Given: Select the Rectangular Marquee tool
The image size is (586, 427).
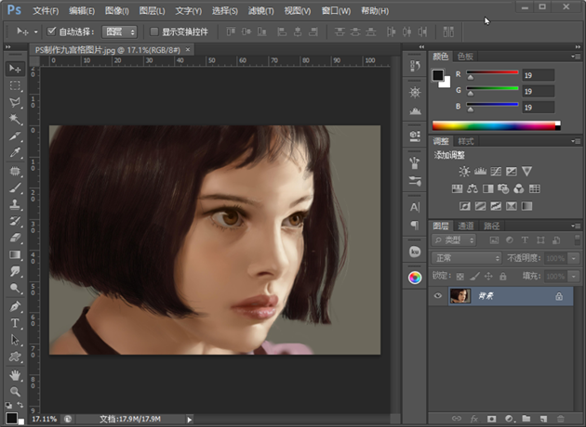Looking at the screenshot, I should (x=15, y=85).
